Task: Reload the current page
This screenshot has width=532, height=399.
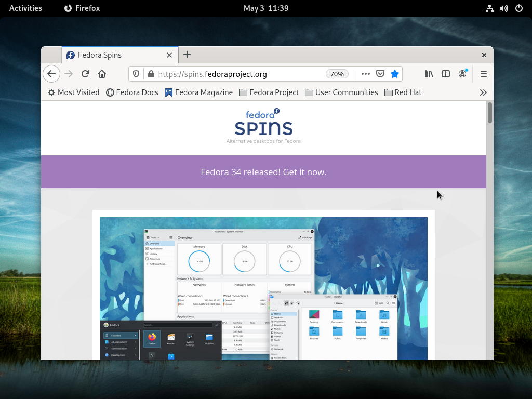Action: click(85, 74)
